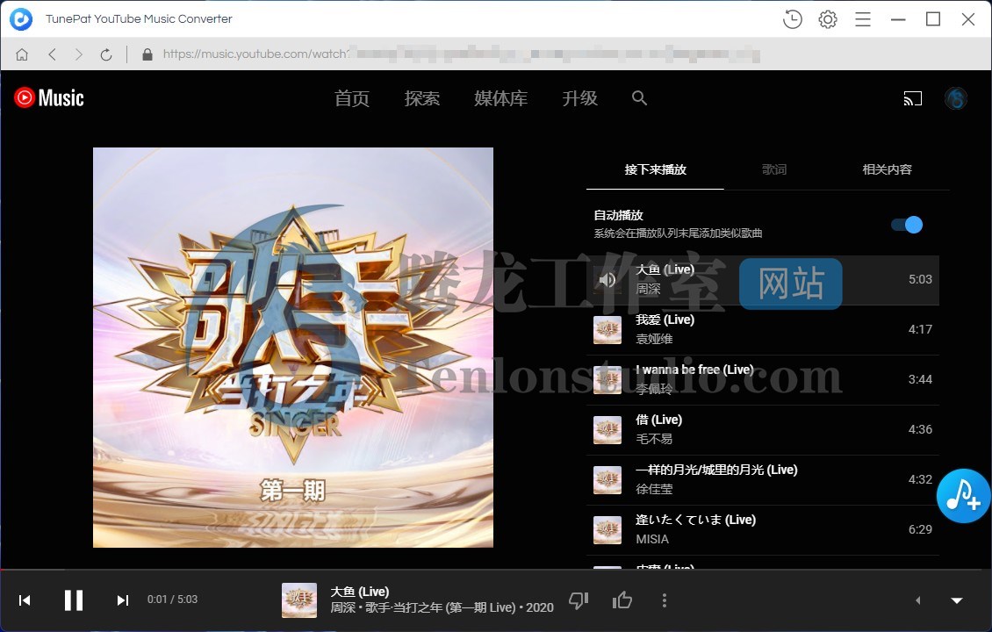Play 一样的月光/城里的月光 (Live) from queue
This screenshot has width=992, height=632.
[762, 479]
